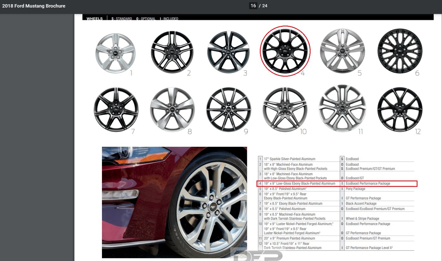This screenshot has height=261, width=442.
Task: Click the 2018 Ford Mustang Brochure title
Action: [x=34, y=6]
